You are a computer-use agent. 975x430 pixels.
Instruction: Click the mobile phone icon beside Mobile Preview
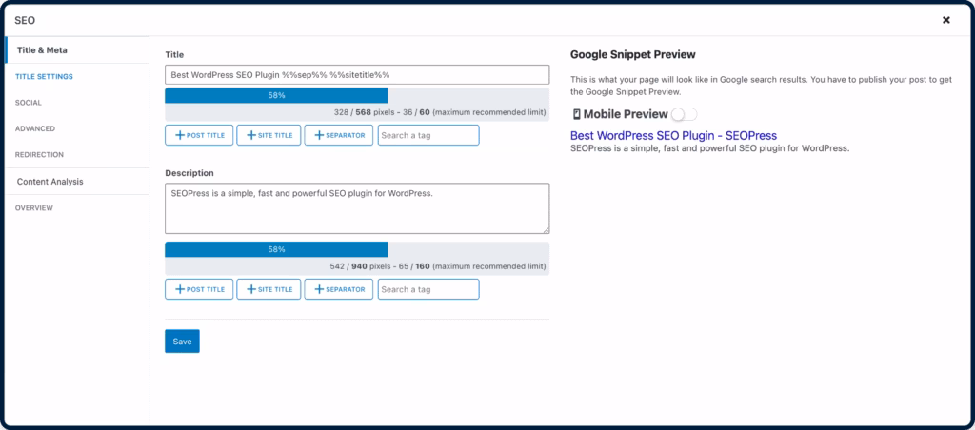(575, 114)
